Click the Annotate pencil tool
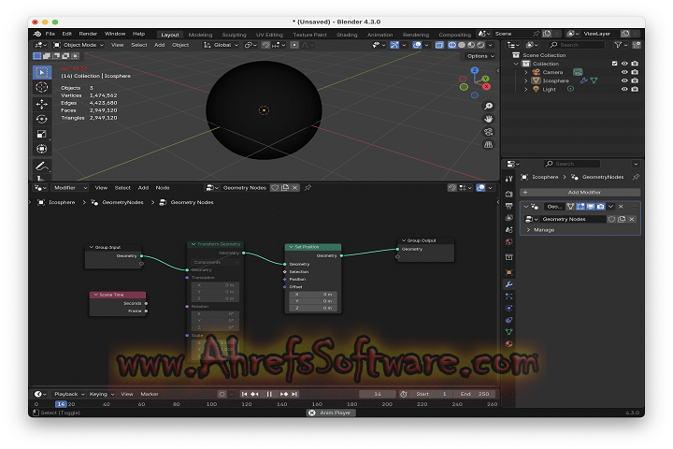The image size is (673, 449). tap(42, 167)
